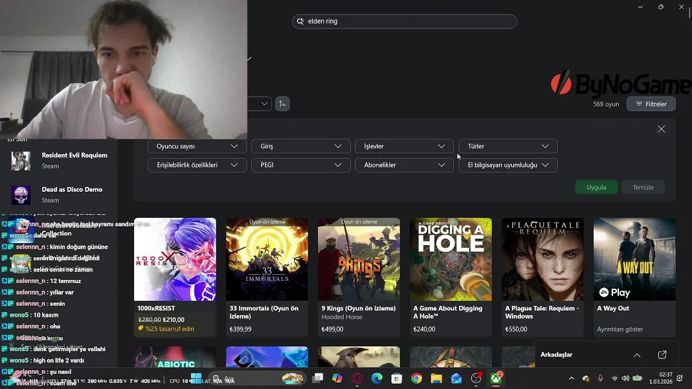Image resolution: width=692 pixels, height=389 pixels.
Task: Click the Temizle button
Action: (643, 187)
